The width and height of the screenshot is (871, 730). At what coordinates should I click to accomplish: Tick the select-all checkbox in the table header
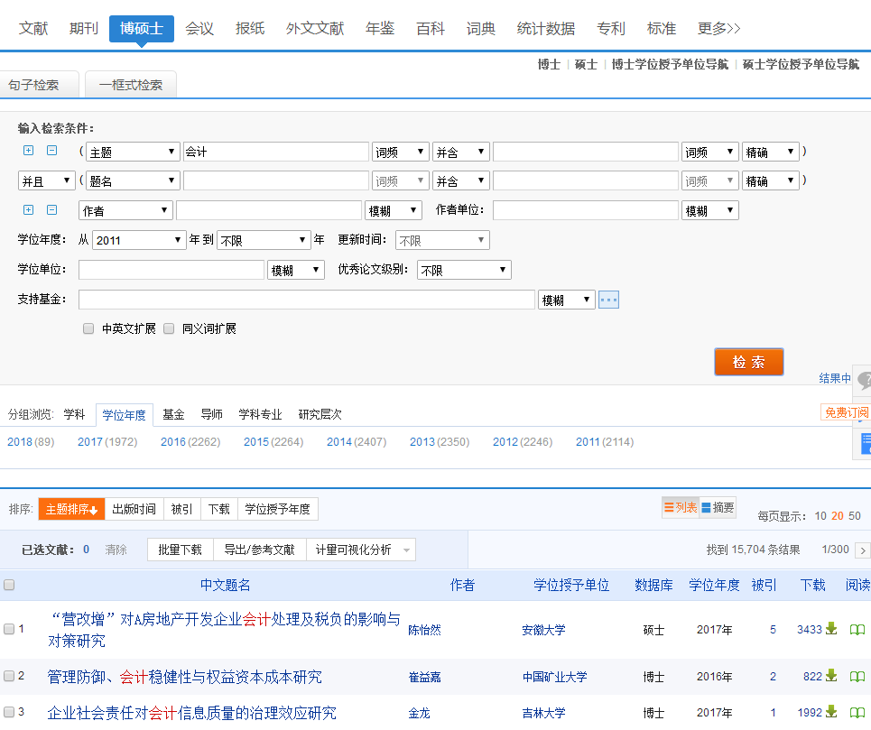[x=9, y=585]
